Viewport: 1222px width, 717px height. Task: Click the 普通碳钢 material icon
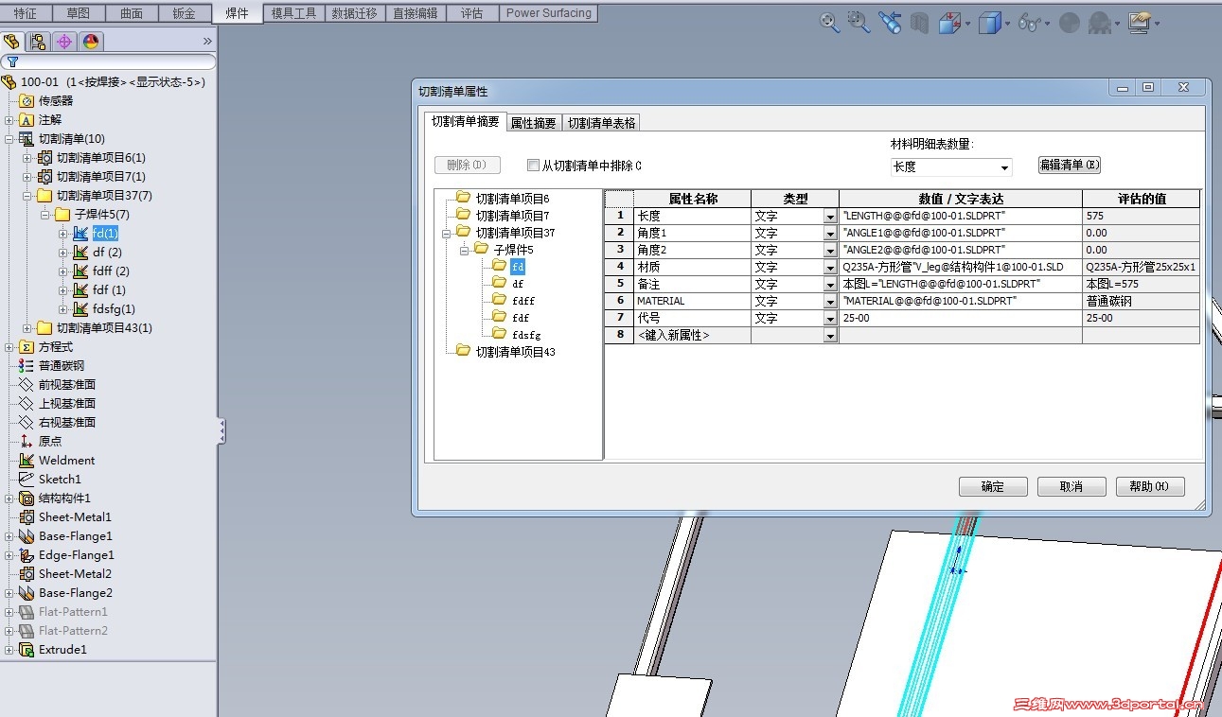pyautogui.click(x=27, y=366)
